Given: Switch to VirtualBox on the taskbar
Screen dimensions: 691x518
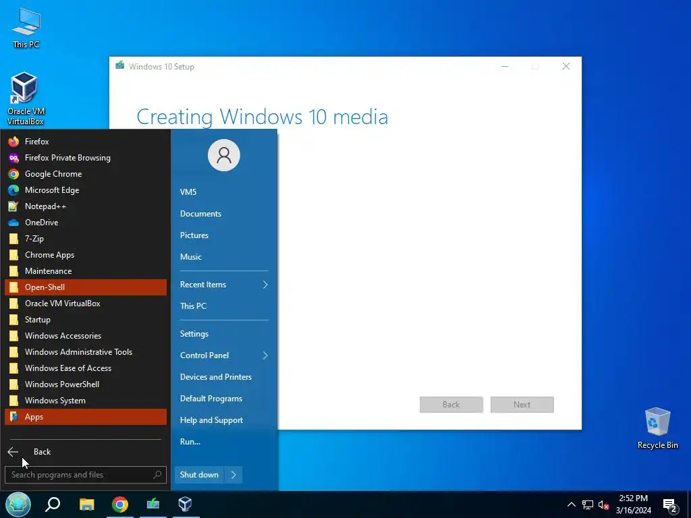Looking at the screenshot, I should click(186, 505).
